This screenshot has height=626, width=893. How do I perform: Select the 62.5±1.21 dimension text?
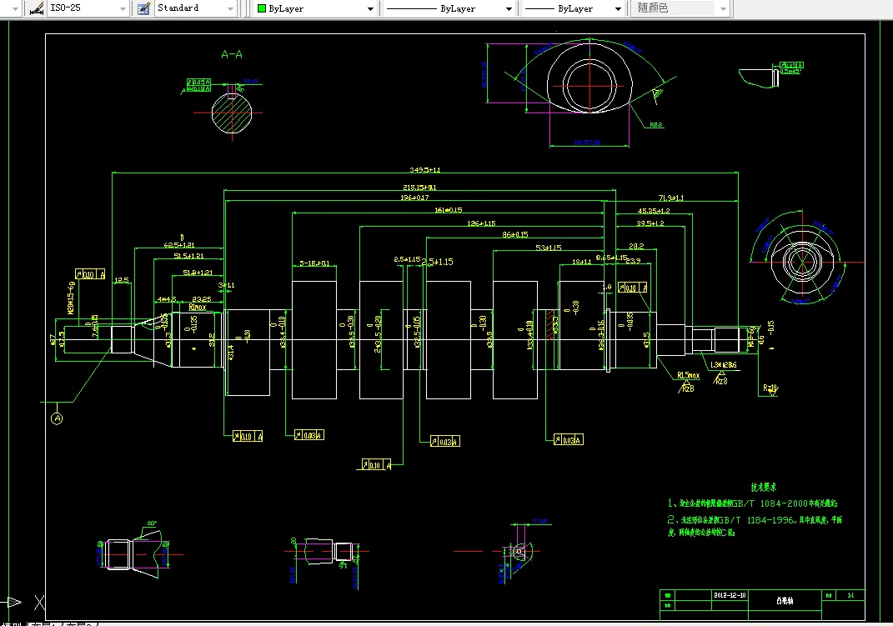(179, 245)
